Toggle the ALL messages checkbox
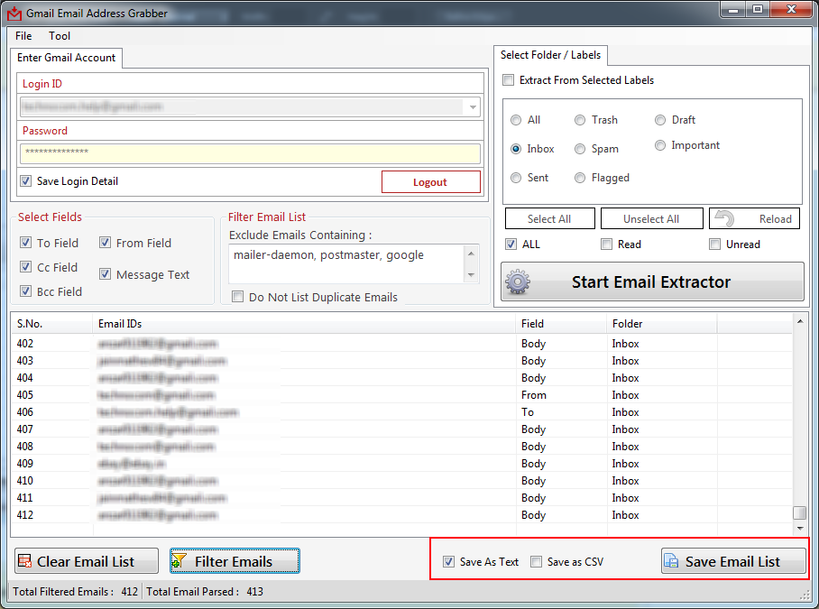This screenshot has height=609, width=819. tap(511, 244)
